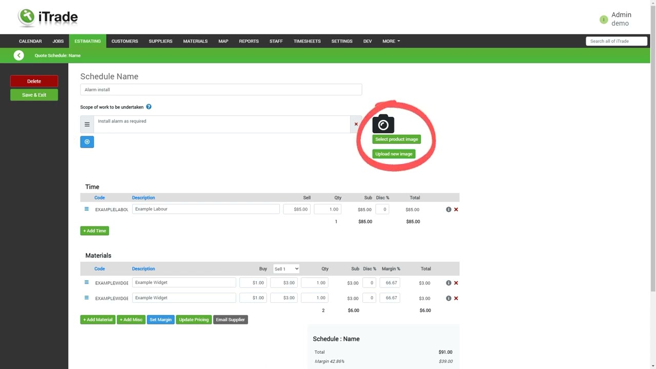Open the Sell 1 price level dropdown
Viewport: 656px width, 369px height.
point(286,269)
